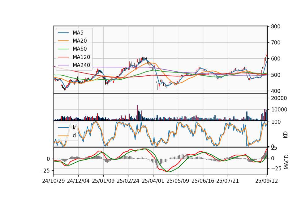Click the blue MA5 legend line sample
The height and width of the screenshot is (213, 297).
click(x=63, y=33)
